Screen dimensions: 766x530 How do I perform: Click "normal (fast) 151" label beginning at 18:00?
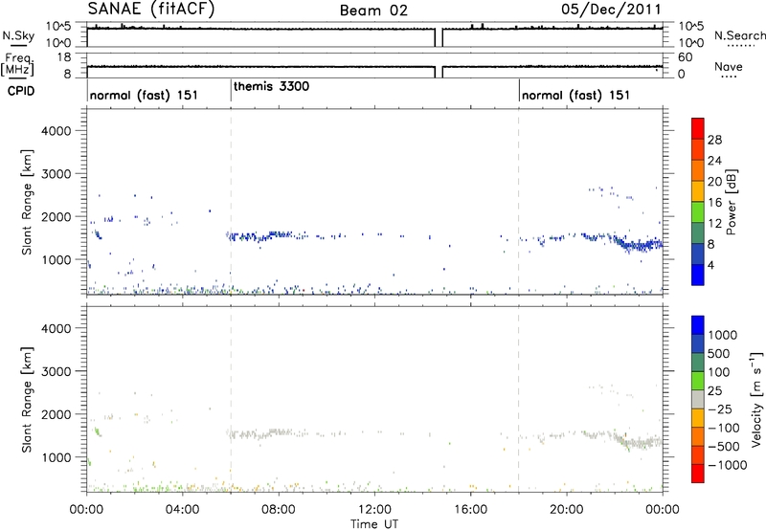576,95
